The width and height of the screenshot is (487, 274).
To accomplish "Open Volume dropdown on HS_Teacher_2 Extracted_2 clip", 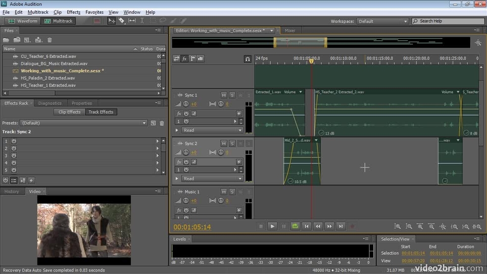I will [458, 92].
